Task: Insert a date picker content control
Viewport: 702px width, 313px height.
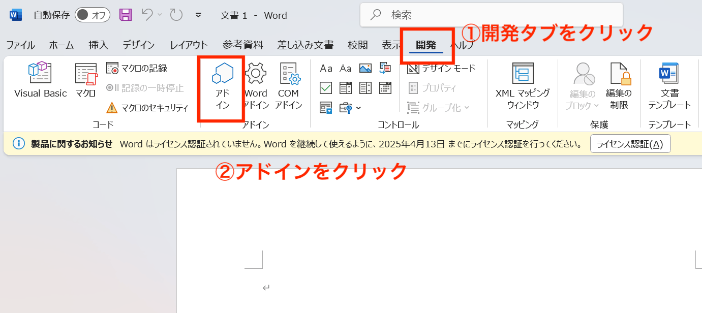Action: (385, 87)
